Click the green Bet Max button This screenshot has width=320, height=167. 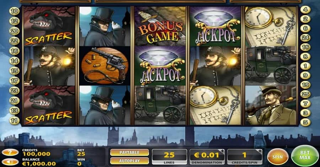[x=305, y=156]
